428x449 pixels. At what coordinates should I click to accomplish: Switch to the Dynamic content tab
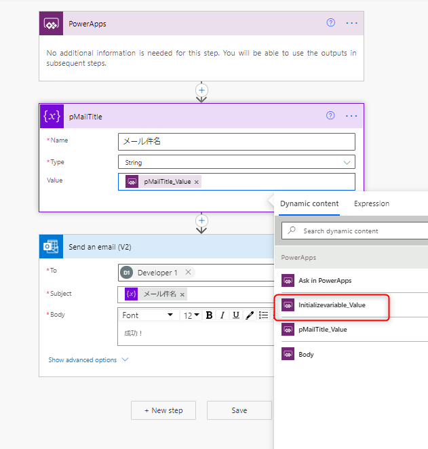(x=309, y=203)
